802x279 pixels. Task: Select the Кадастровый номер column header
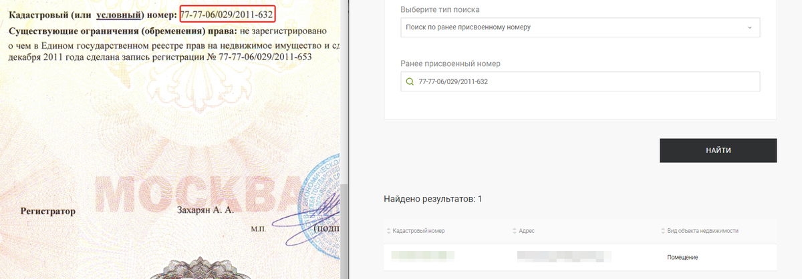click(x=419, y=231)
